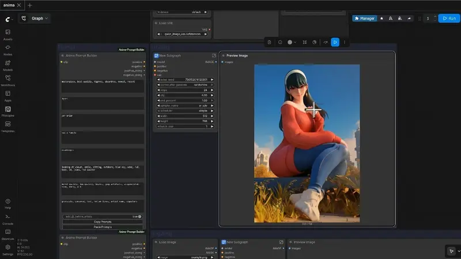Image resolution: width=461 pixels, height=259 pixels.
Task: Run the workflow
Action: 449,18
